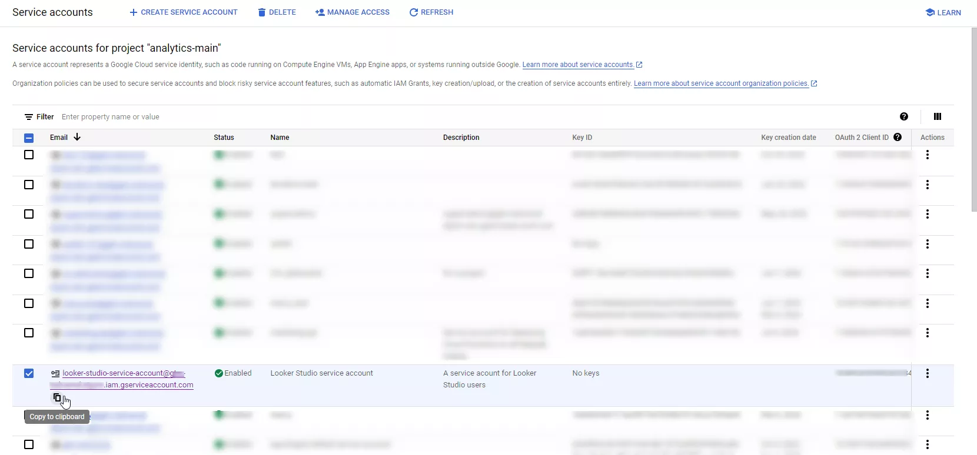Open actions menu for seventh row
The width and height of the screenshot is (977, 455).
[x=928, y=333]
